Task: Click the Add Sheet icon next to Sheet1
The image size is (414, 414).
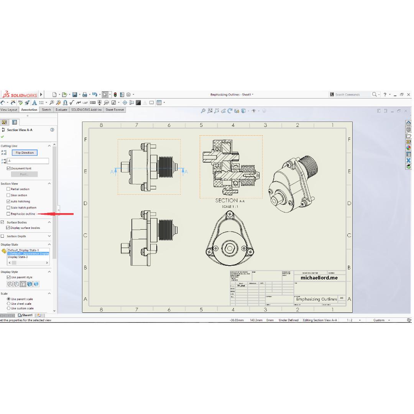Action: 39,315
